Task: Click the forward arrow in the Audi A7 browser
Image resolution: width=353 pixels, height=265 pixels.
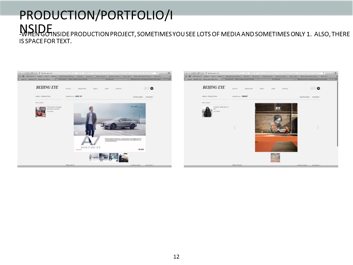Action: 23,73
